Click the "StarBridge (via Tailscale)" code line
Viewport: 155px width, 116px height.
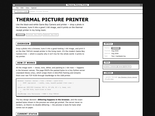(x=38, y=94)
